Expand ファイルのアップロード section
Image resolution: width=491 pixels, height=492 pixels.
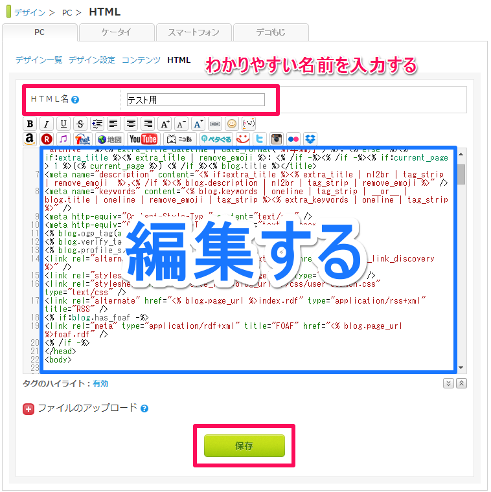point(29,409)
